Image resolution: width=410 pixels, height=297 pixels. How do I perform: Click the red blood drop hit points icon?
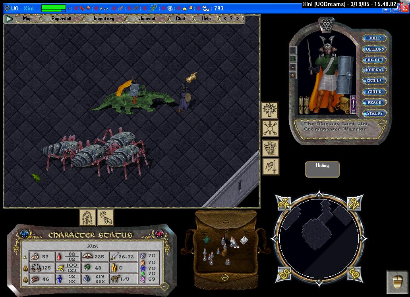(59, 257)
